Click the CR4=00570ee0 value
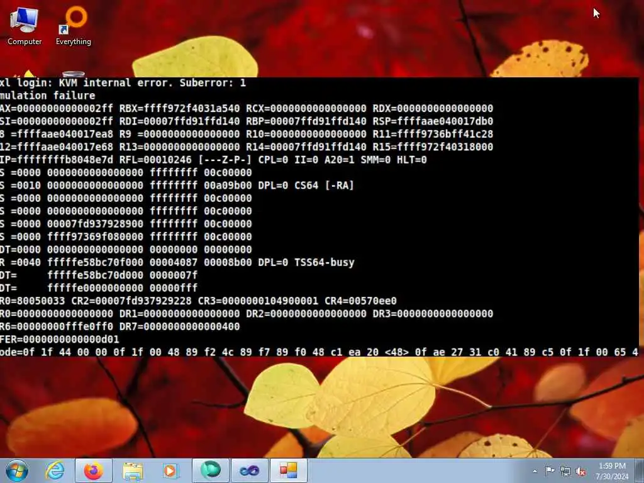This screenshot has height=483, width=644. [x=360, y=301]
